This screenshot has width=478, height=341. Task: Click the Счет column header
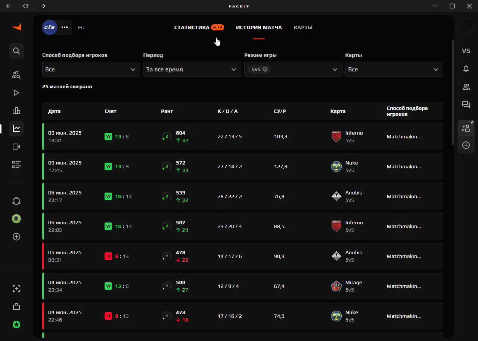click(111, 111)
